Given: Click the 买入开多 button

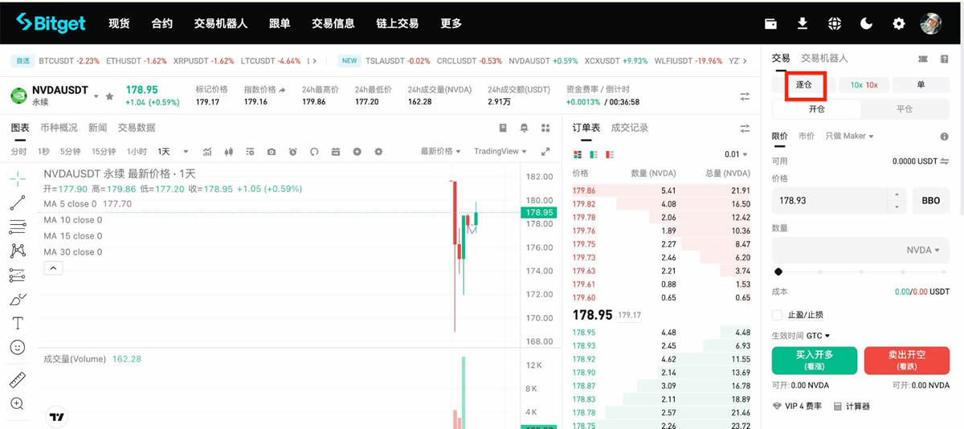Looking at the screenshot, I should click(815, 361).
